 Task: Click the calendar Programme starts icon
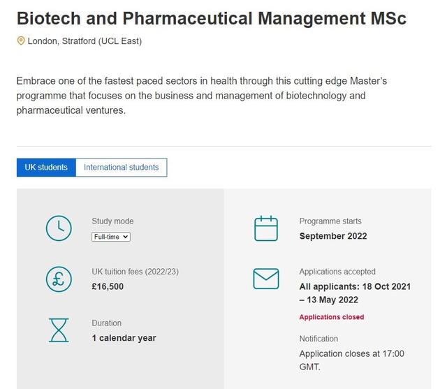[266, 228]
